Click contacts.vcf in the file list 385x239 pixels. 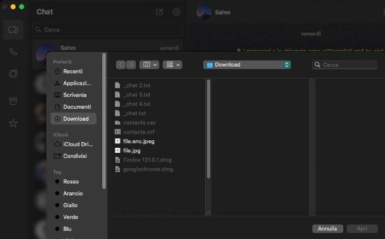[x=139, y=132]
